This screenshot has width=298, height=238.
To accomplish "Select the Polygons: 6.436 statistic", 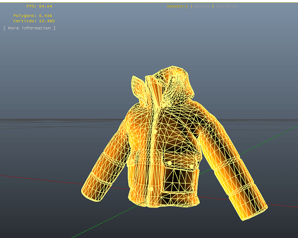I will coord(33,16).
